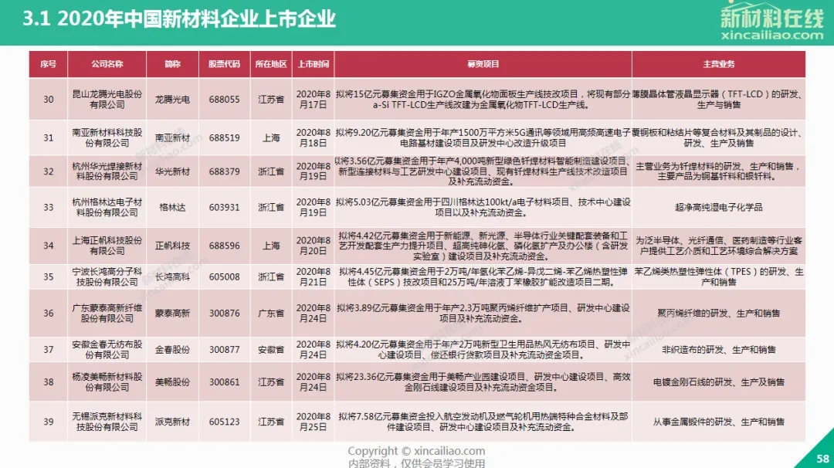Select stock code 300877
This screenshot has width=834, height=468.
tap(224, 349)
